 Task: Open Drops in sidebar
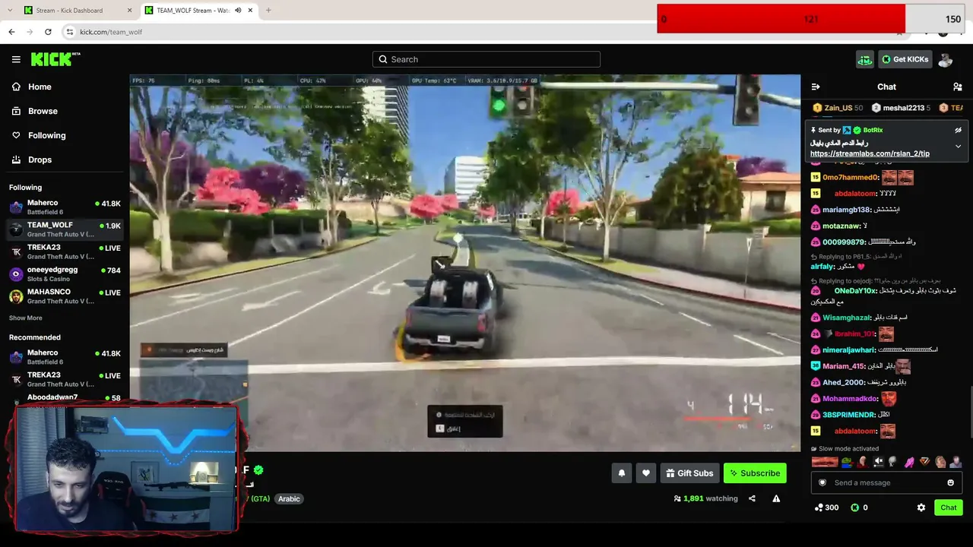(x=31, y=160)
